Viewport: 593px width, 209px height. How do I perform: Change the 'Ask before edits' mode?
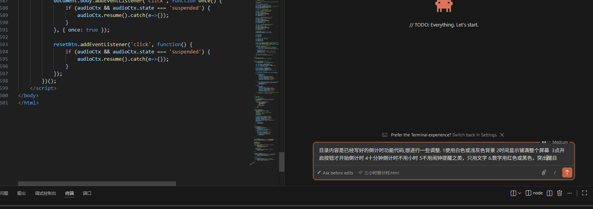click(335, 173)
